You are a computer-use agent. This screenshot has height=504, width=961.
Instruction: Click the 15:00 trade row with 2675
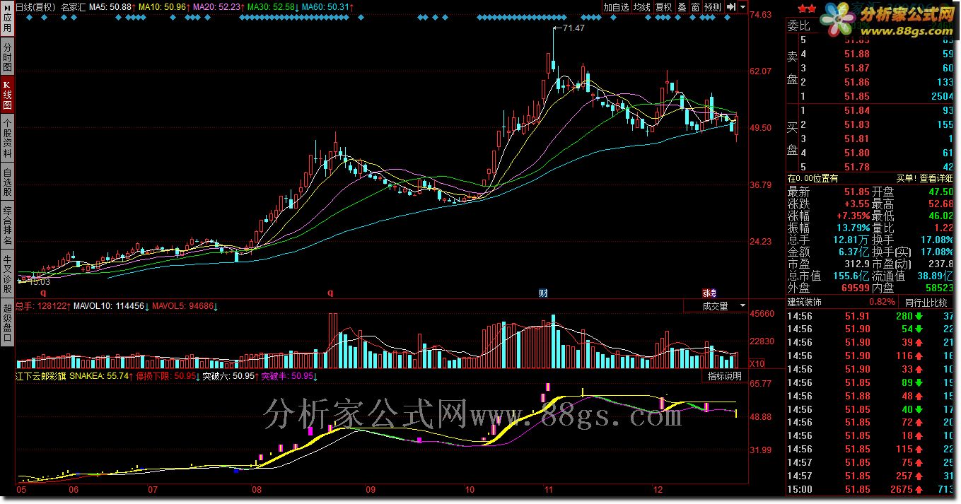click(x=871, y=489)
